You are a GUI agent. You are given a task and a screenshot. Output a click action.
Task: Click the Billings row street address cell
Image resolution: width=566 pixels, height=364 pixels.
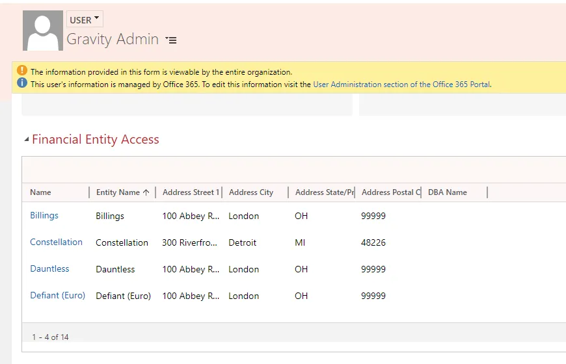tap(191, 216)
